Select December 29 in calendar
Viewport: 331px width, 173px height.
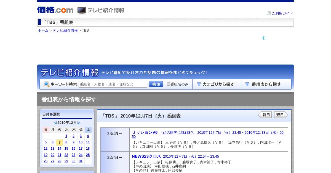point(66,161)
